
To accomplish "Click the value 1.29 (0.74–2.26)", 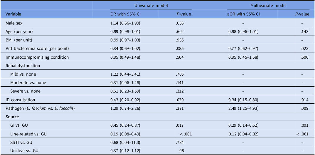I will [125, 108].
